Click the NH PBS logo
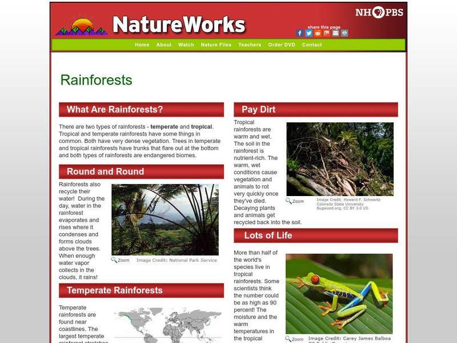Screen dimensions: 457x343 pos(379,12)
